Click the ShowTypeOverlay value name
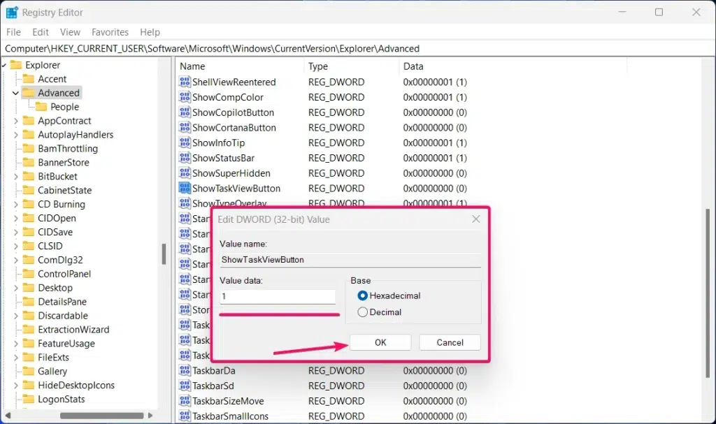The height and width of the screenshot is (424, 716). pos(229,203)
